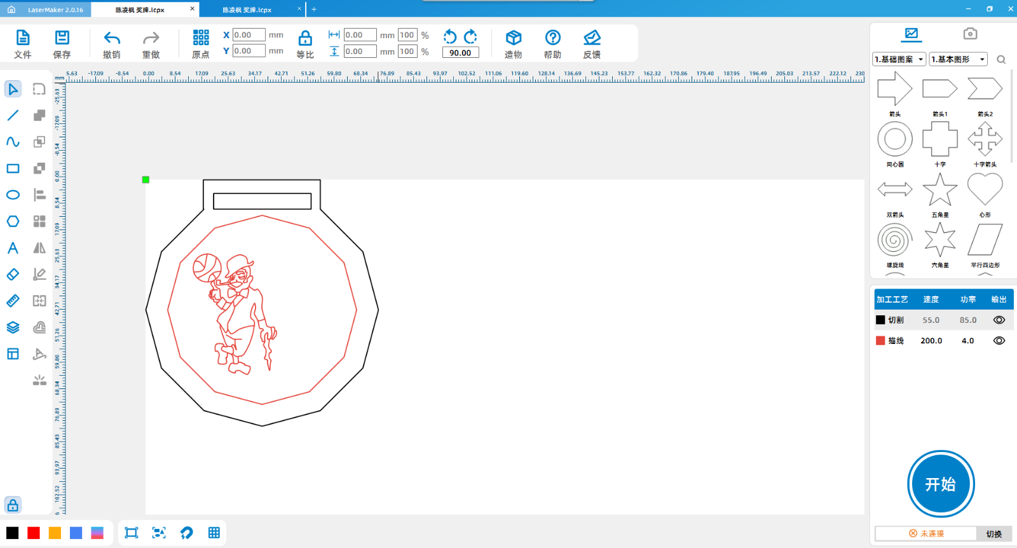Select the text tool
The width and height of the screenshot is (1017, 548).
pos(13,248)
